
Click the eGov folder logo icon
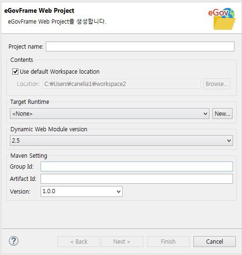point(222,19)
